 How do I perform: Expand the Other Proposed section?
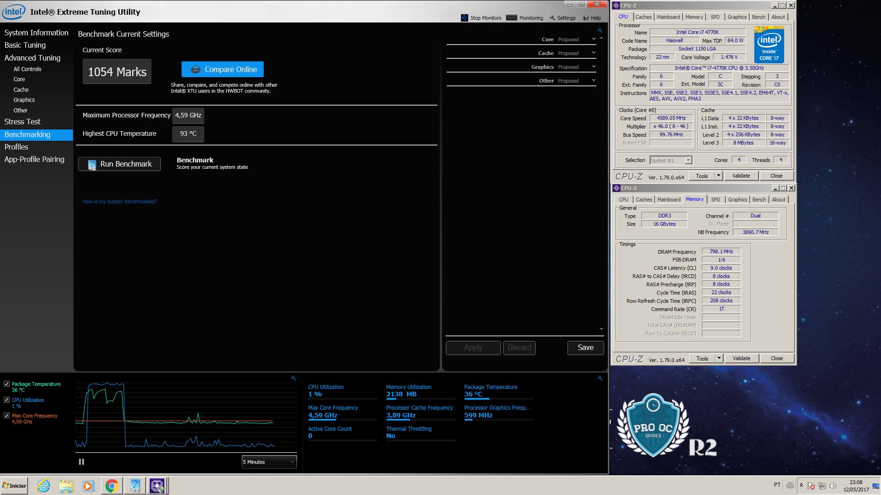click(x=594, y=81)
